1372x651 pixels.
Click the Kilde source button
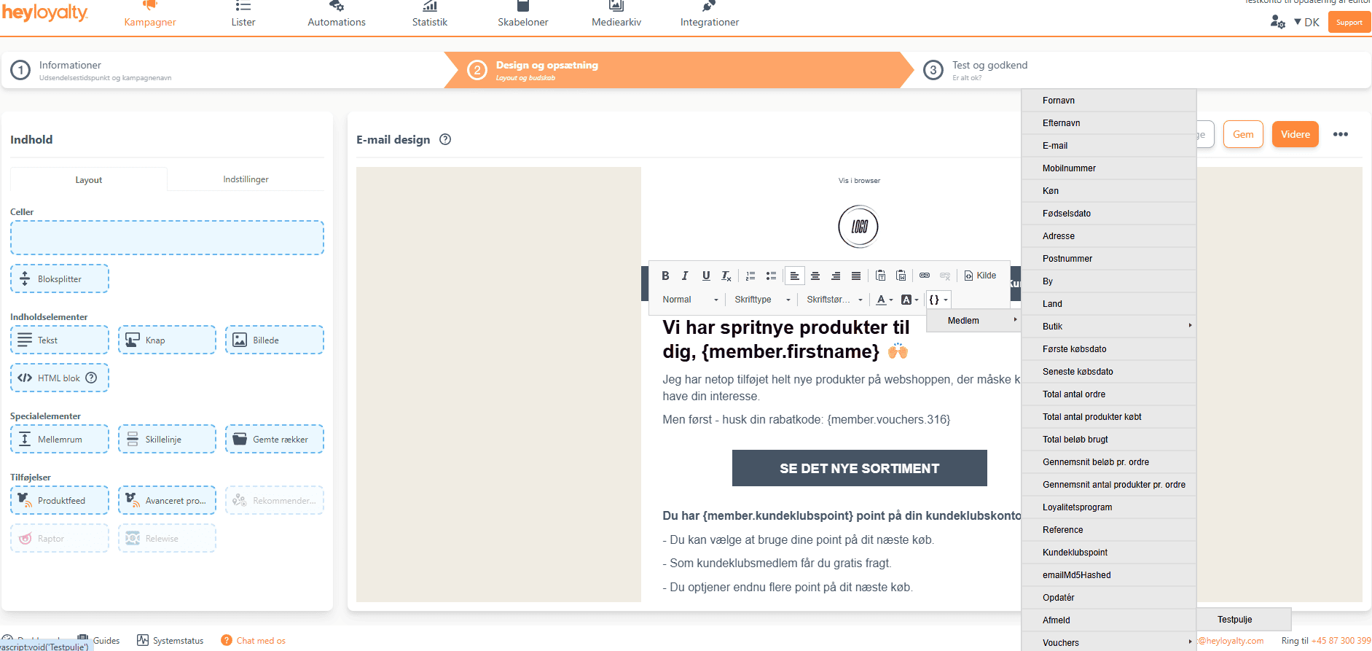(x=980, y=276)
